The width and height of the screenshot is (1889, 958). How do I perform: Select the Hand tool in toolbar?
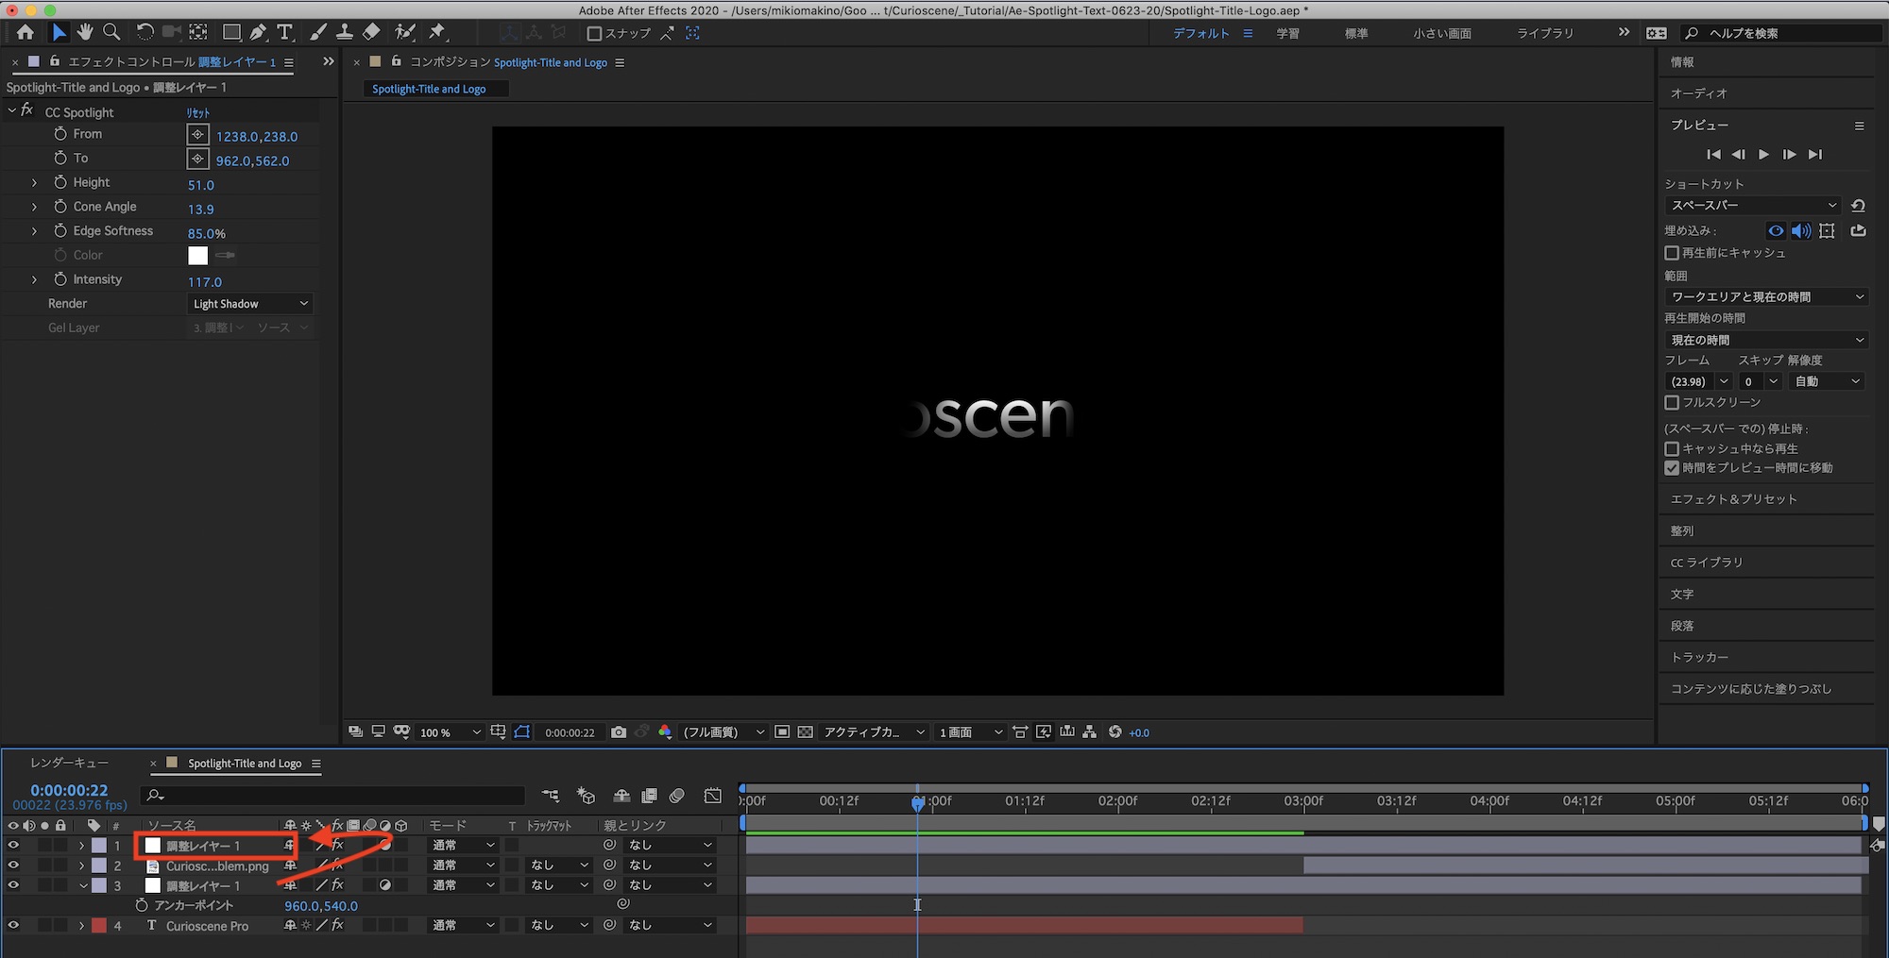pyautogui.click(x=85, y=32)
